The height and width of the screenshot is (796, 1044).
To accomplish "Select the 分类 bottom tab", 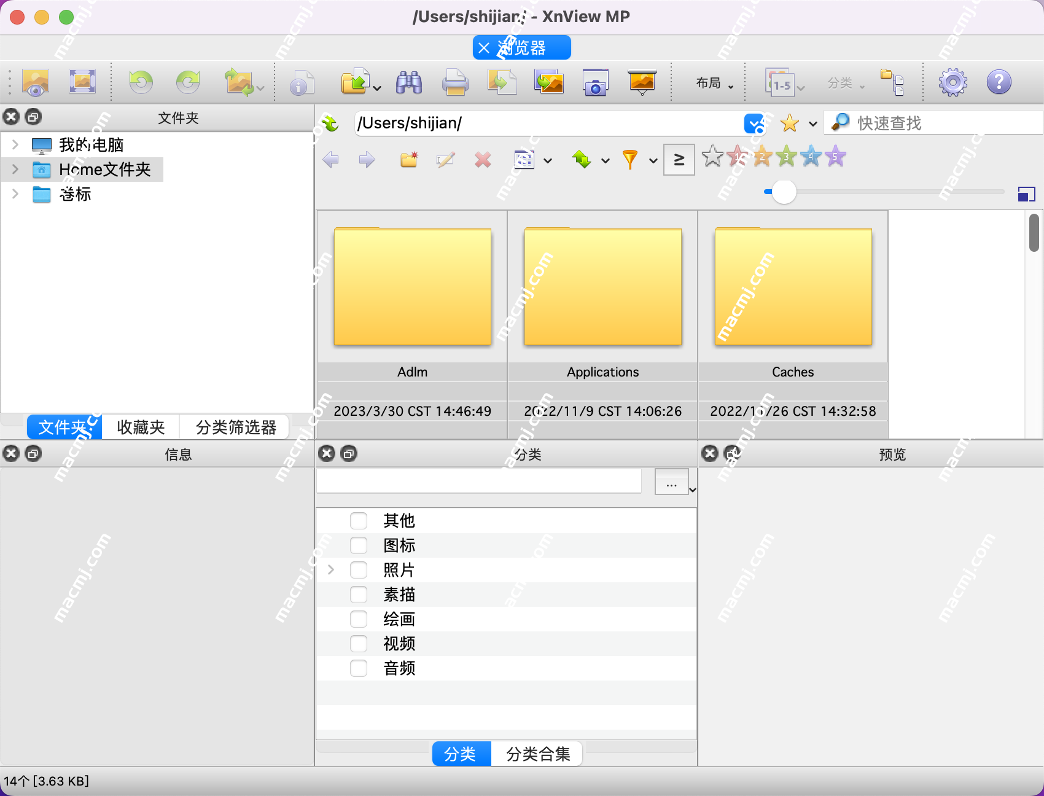I will pyautogui.click(x=461, y=754).
